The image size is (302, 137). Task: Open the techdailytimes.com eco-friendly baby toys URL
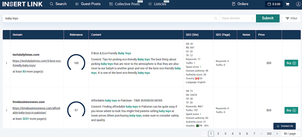(37, 63)
